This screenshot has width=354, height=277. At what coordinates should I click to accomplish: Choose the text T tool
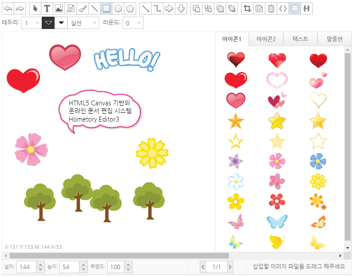click(x=47, y=9)
